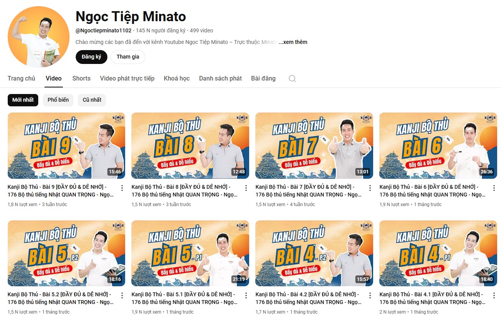The height and width of the screenshot is (319, 501).
Task: Go to the Khoá học tab
Action: click(177, 78)
